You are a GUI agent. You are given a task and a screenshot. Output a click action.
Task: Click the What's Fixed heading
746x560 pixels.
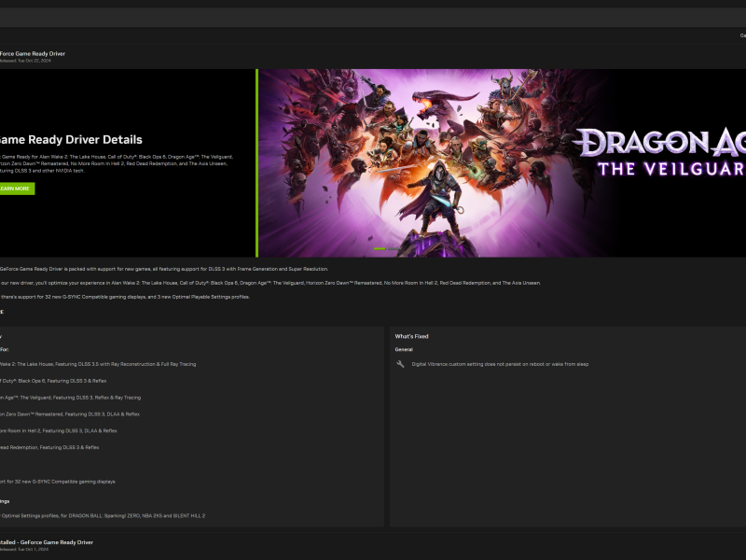[411, 336]
